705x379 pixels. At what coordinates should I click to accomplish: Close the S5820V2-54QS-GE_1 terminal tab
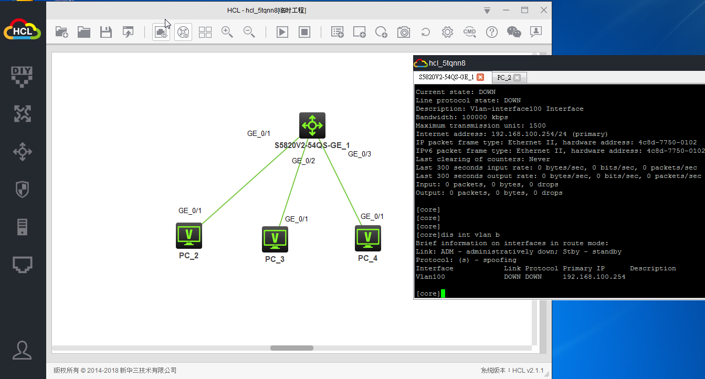pyautogui.click(x=480, y=77)
